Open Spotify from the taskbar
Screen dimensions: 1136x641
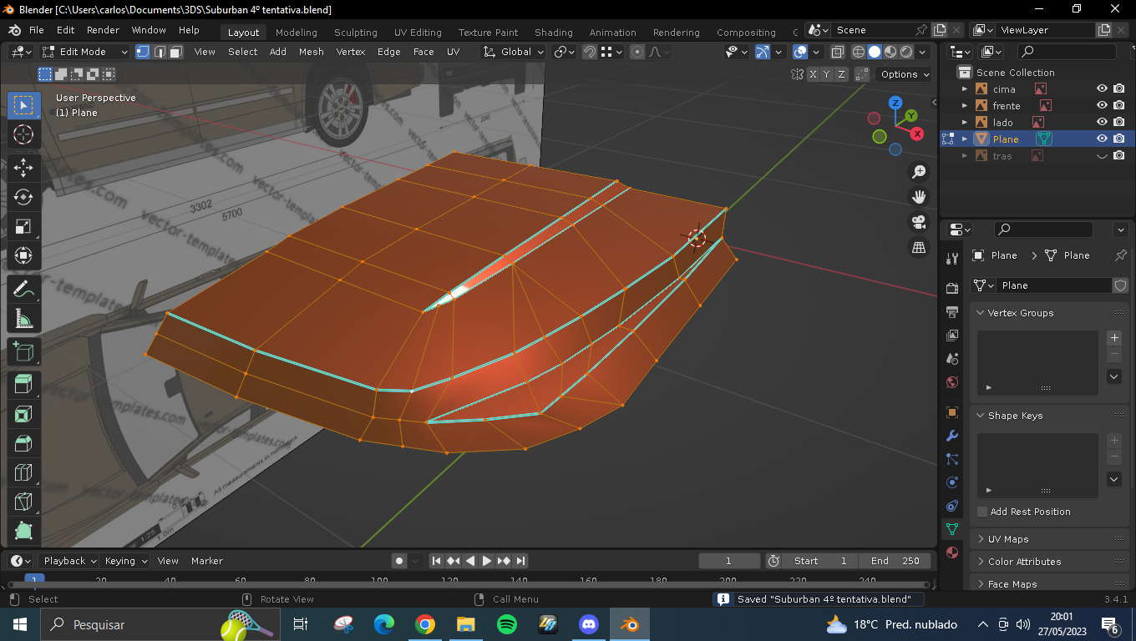(506, 624)
